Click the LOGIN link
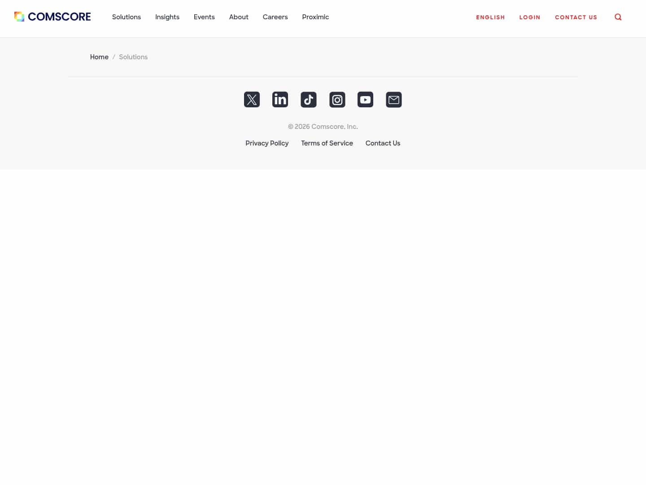Image resolution: width=646 pixels, height=485 pixels. pos(530,17)
